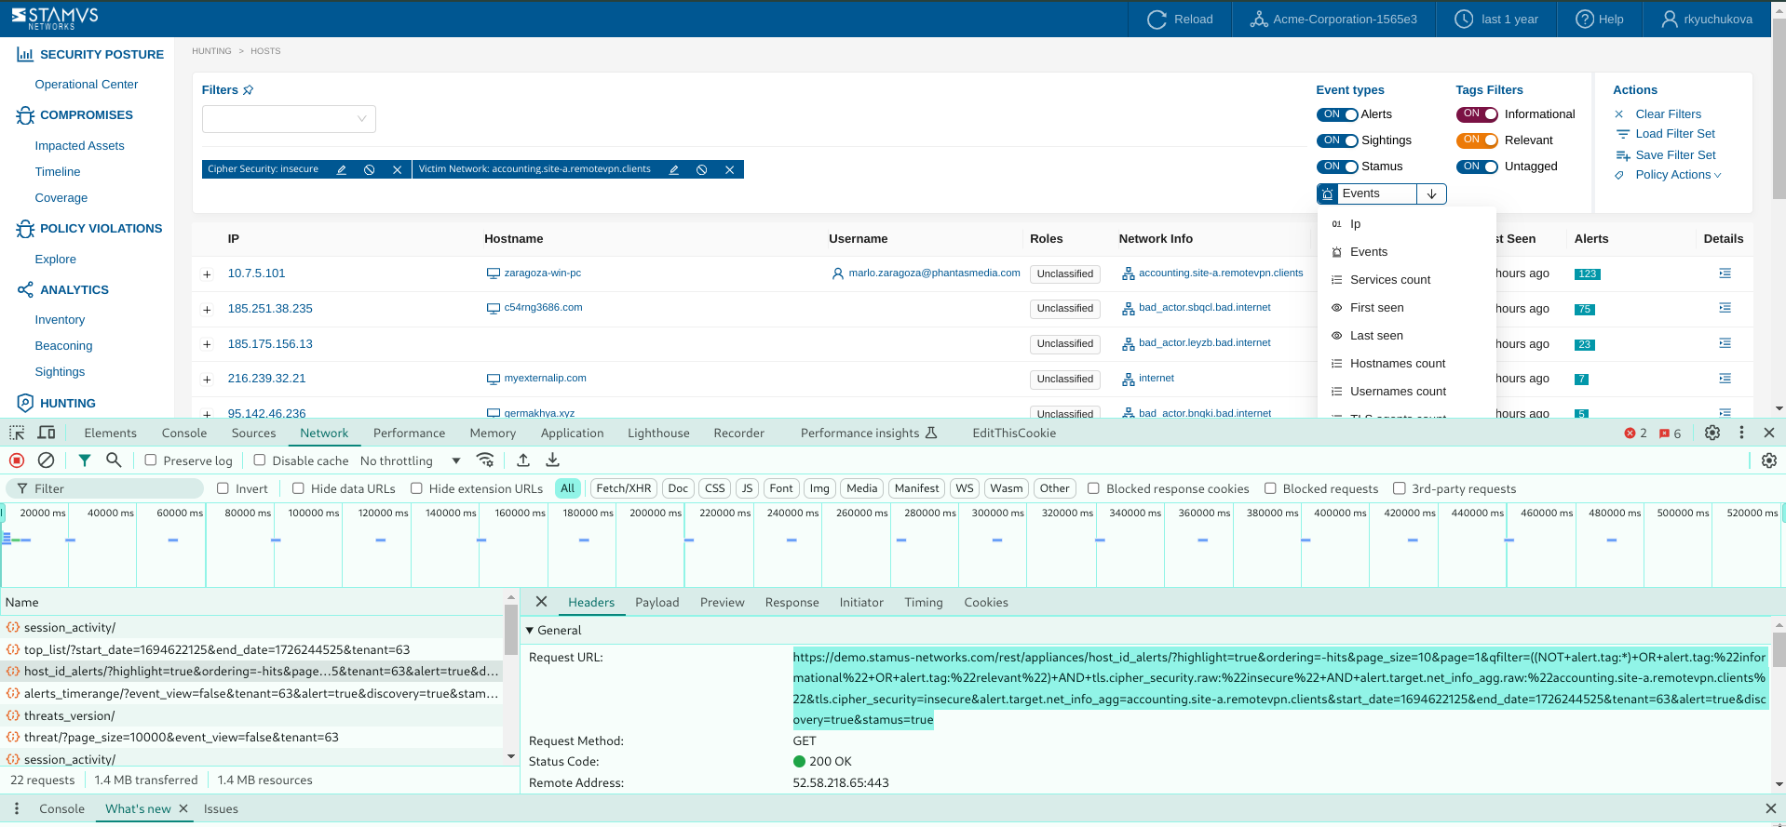This screenshot has height=827, width=1786.
Task: Click the DevTools record stop button
Action: [x=17, y=460]
